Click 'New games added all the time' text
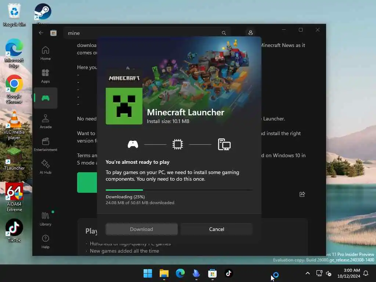Viewport: 376px width, 282px height. (x=124, y=251)
